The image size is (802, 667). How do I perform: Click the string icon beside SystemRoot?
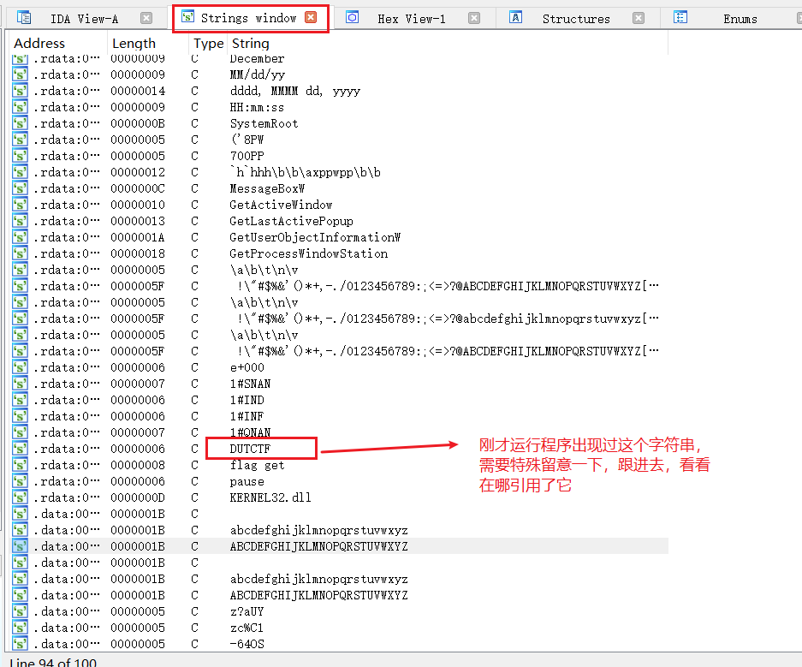coord(19,122)
